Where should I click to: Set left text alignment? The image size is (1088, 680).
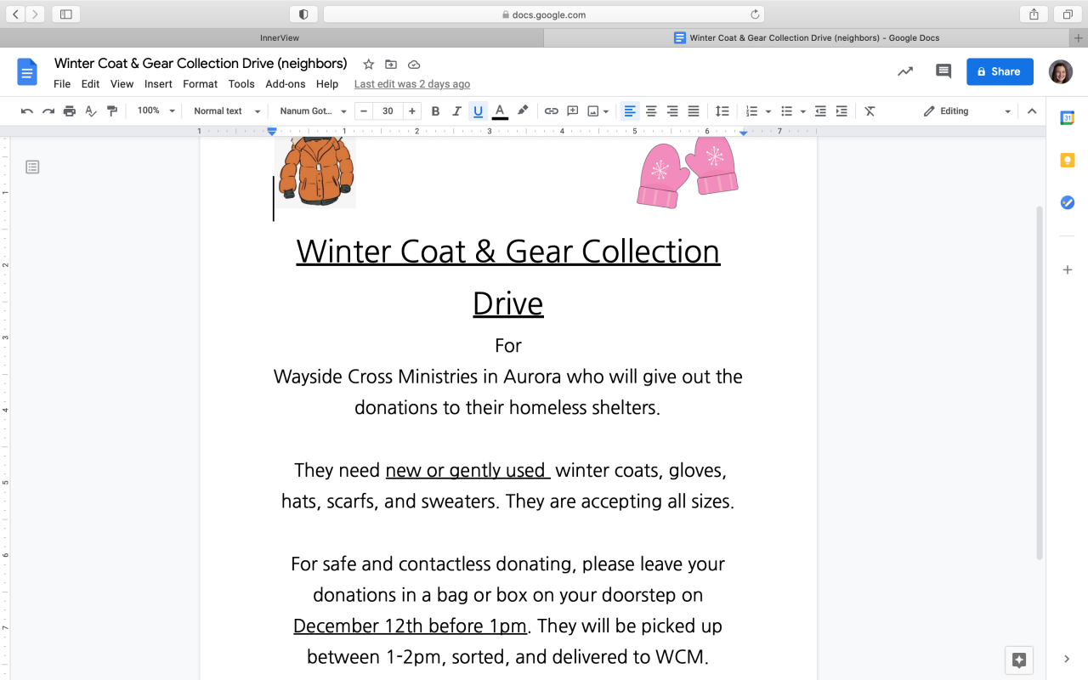click(630, 111)
